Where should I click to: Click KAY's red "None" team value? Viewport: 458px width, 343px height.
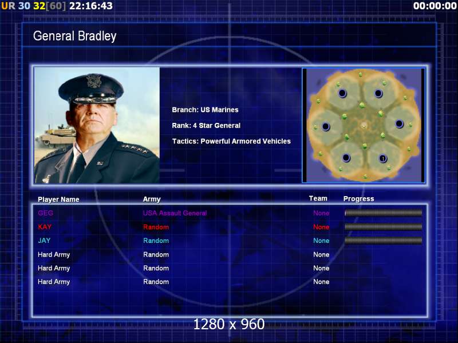321,227
